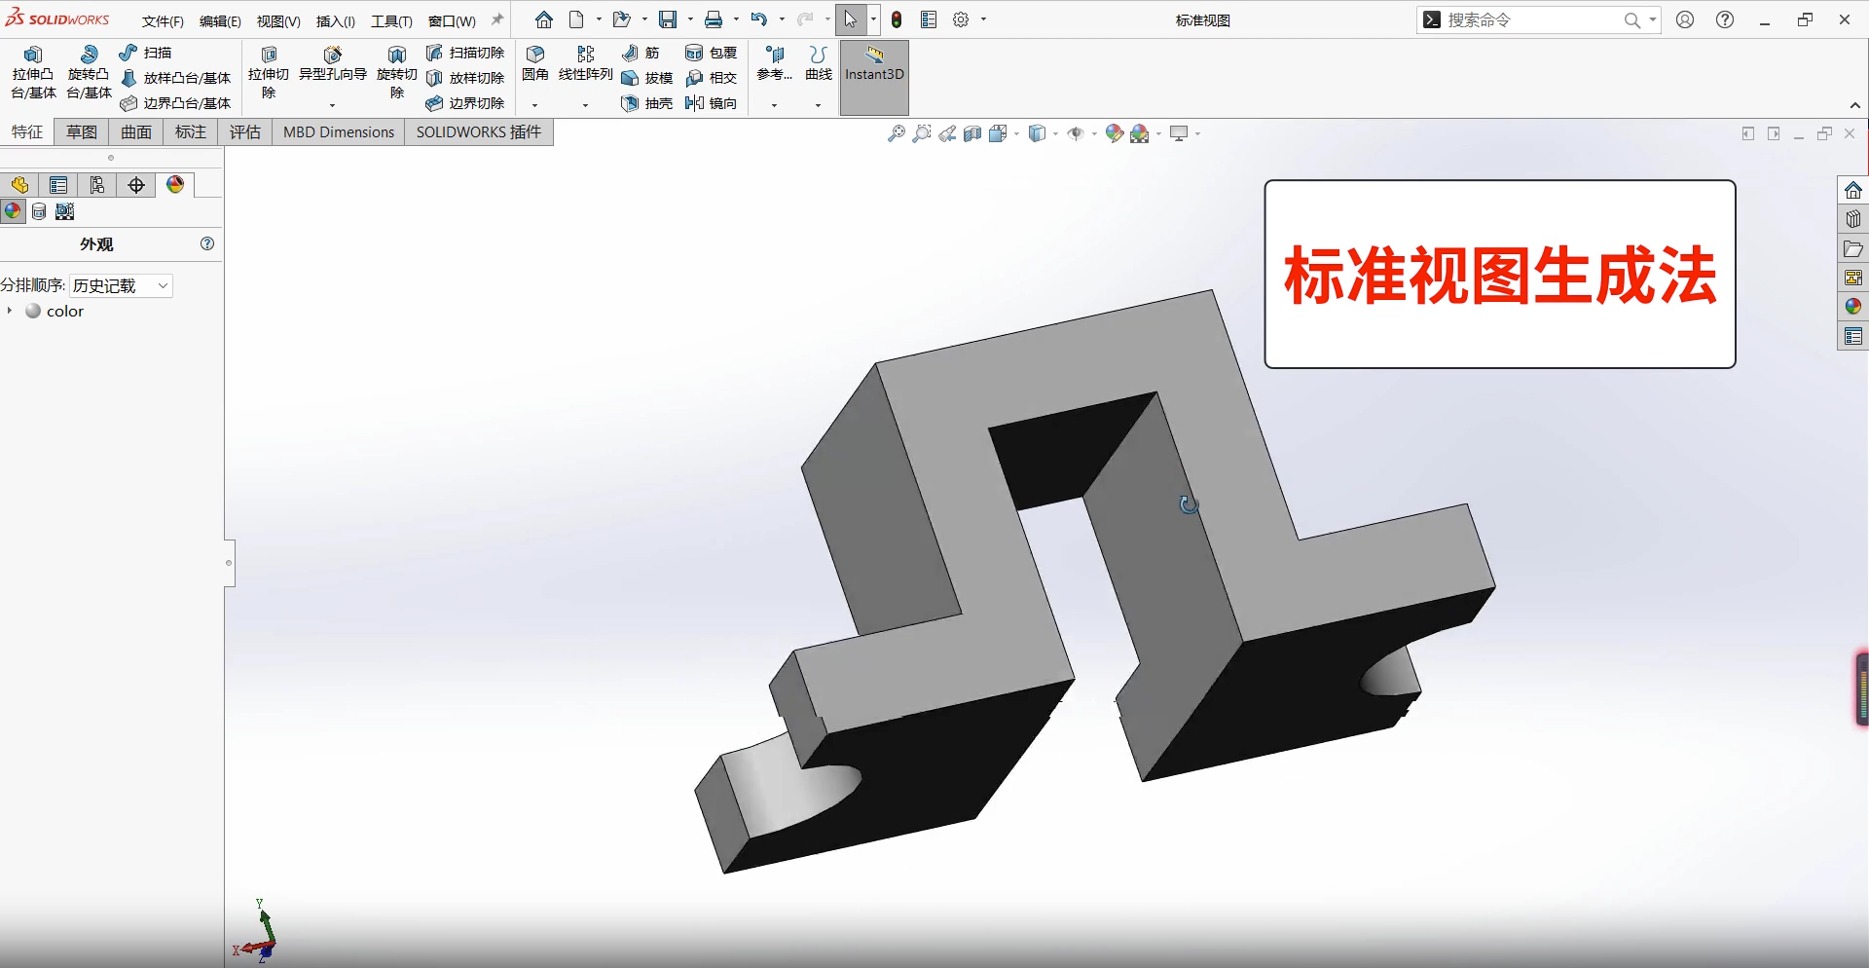1869x968 pixels.
Task: Expand the color appearance tree item
Action: [x=9, y=311]
